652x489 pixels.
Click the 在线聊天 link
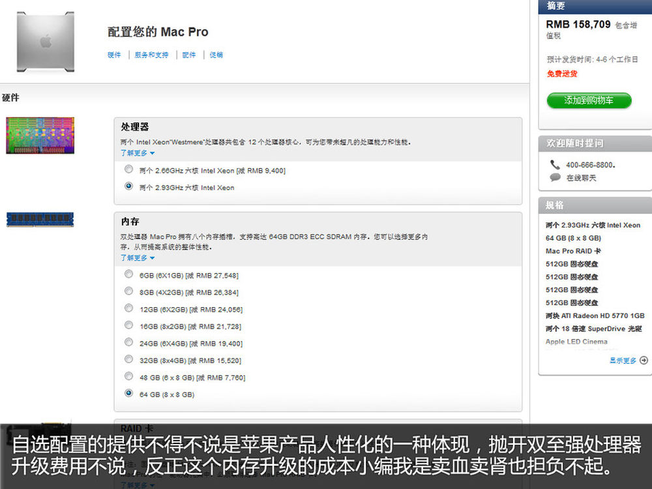pos(582,178)
